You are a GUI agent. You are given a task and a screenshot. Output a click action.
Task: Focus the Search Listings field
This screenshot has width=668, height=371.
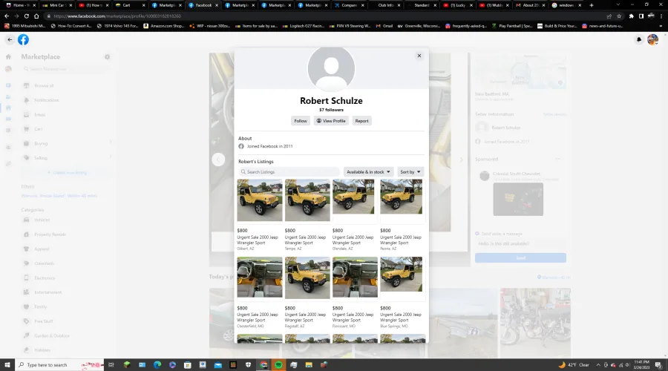tap(289, 172)
